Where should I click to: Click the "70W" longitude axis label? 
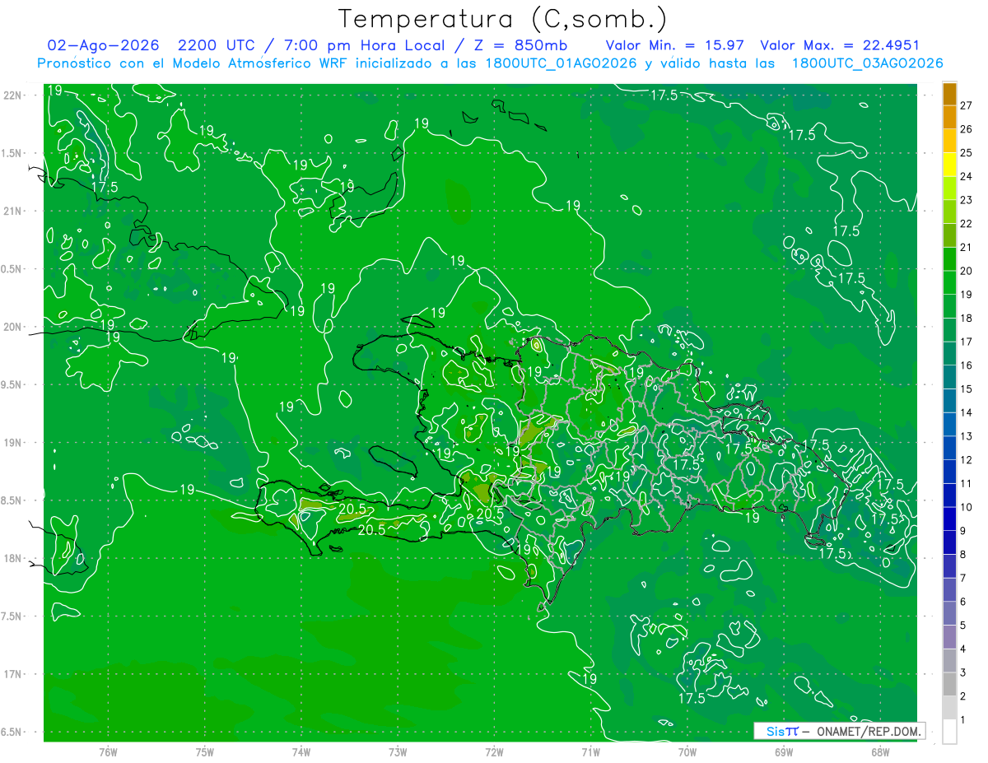pyautogui.click(x=687, y=752)
